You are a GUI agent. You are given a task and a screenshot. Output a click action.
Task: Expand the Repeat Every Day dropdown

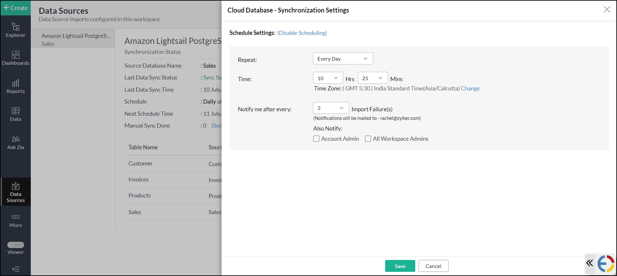tap(343, 59)
